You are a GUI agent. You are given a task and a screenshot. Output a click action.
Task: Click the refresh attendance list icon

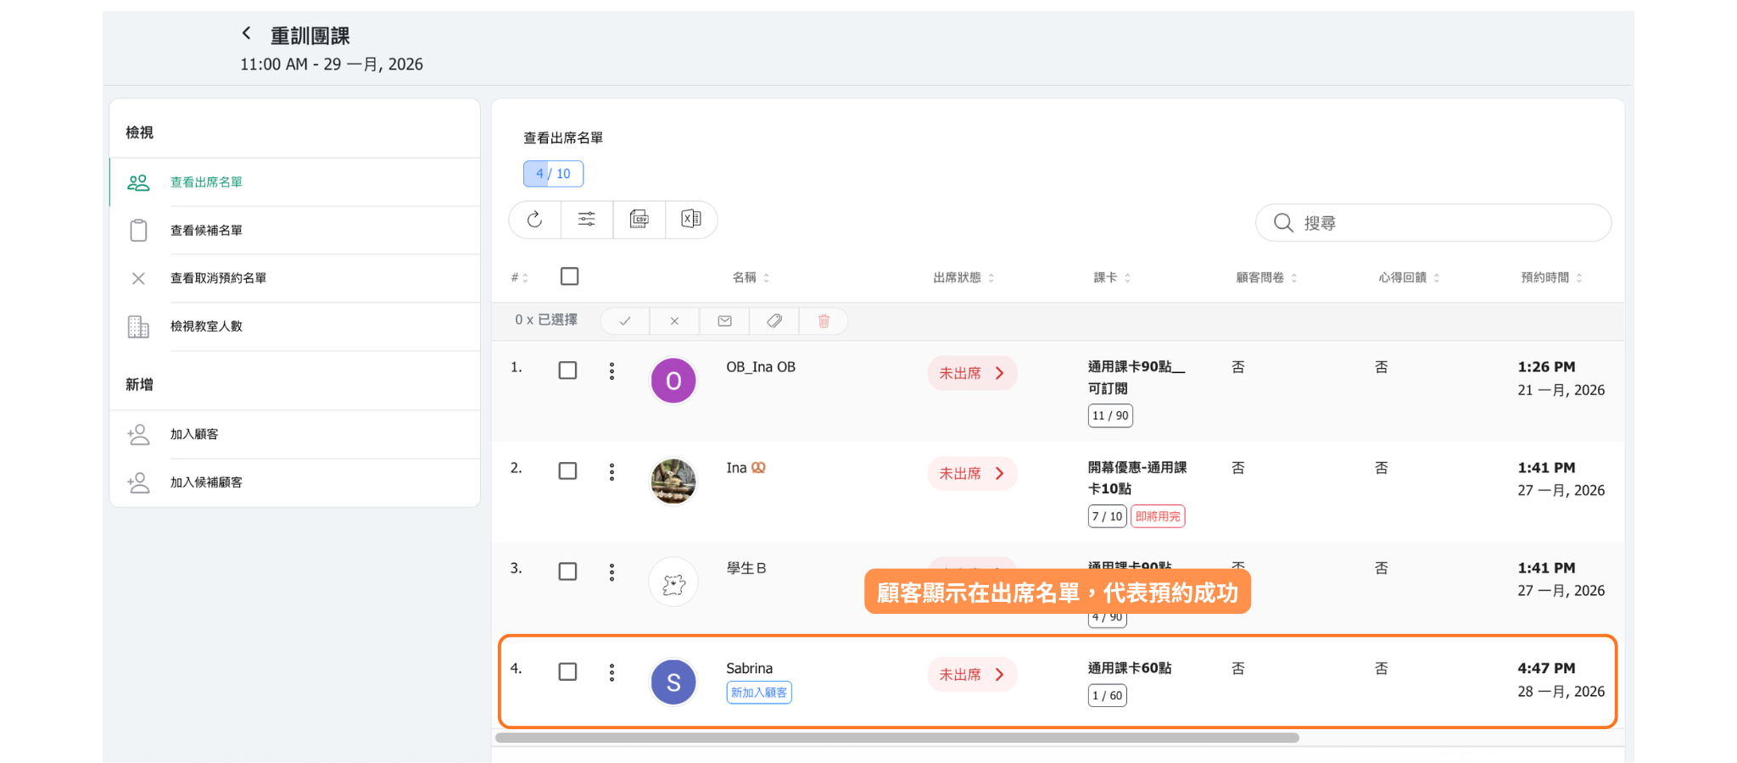coord(534,220)
